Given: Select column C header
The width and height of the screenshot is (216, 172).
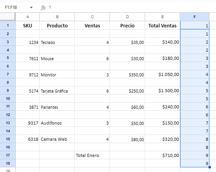Looking at the screenshot, I should click(x=92, y=17).
